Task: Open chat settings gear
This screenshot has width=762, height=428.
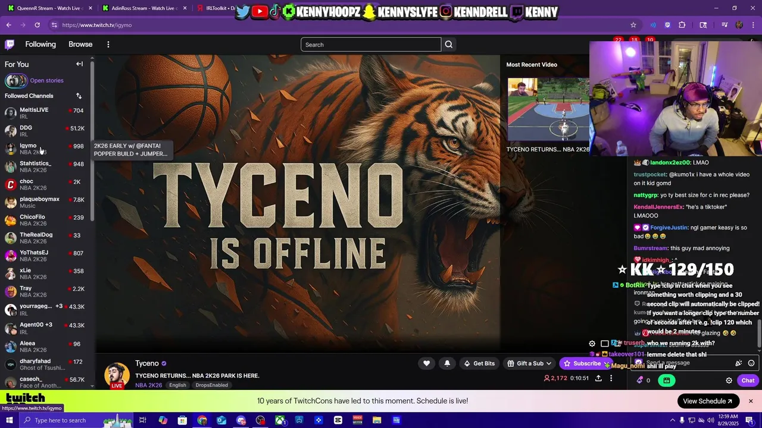Action: pos(729,380)
